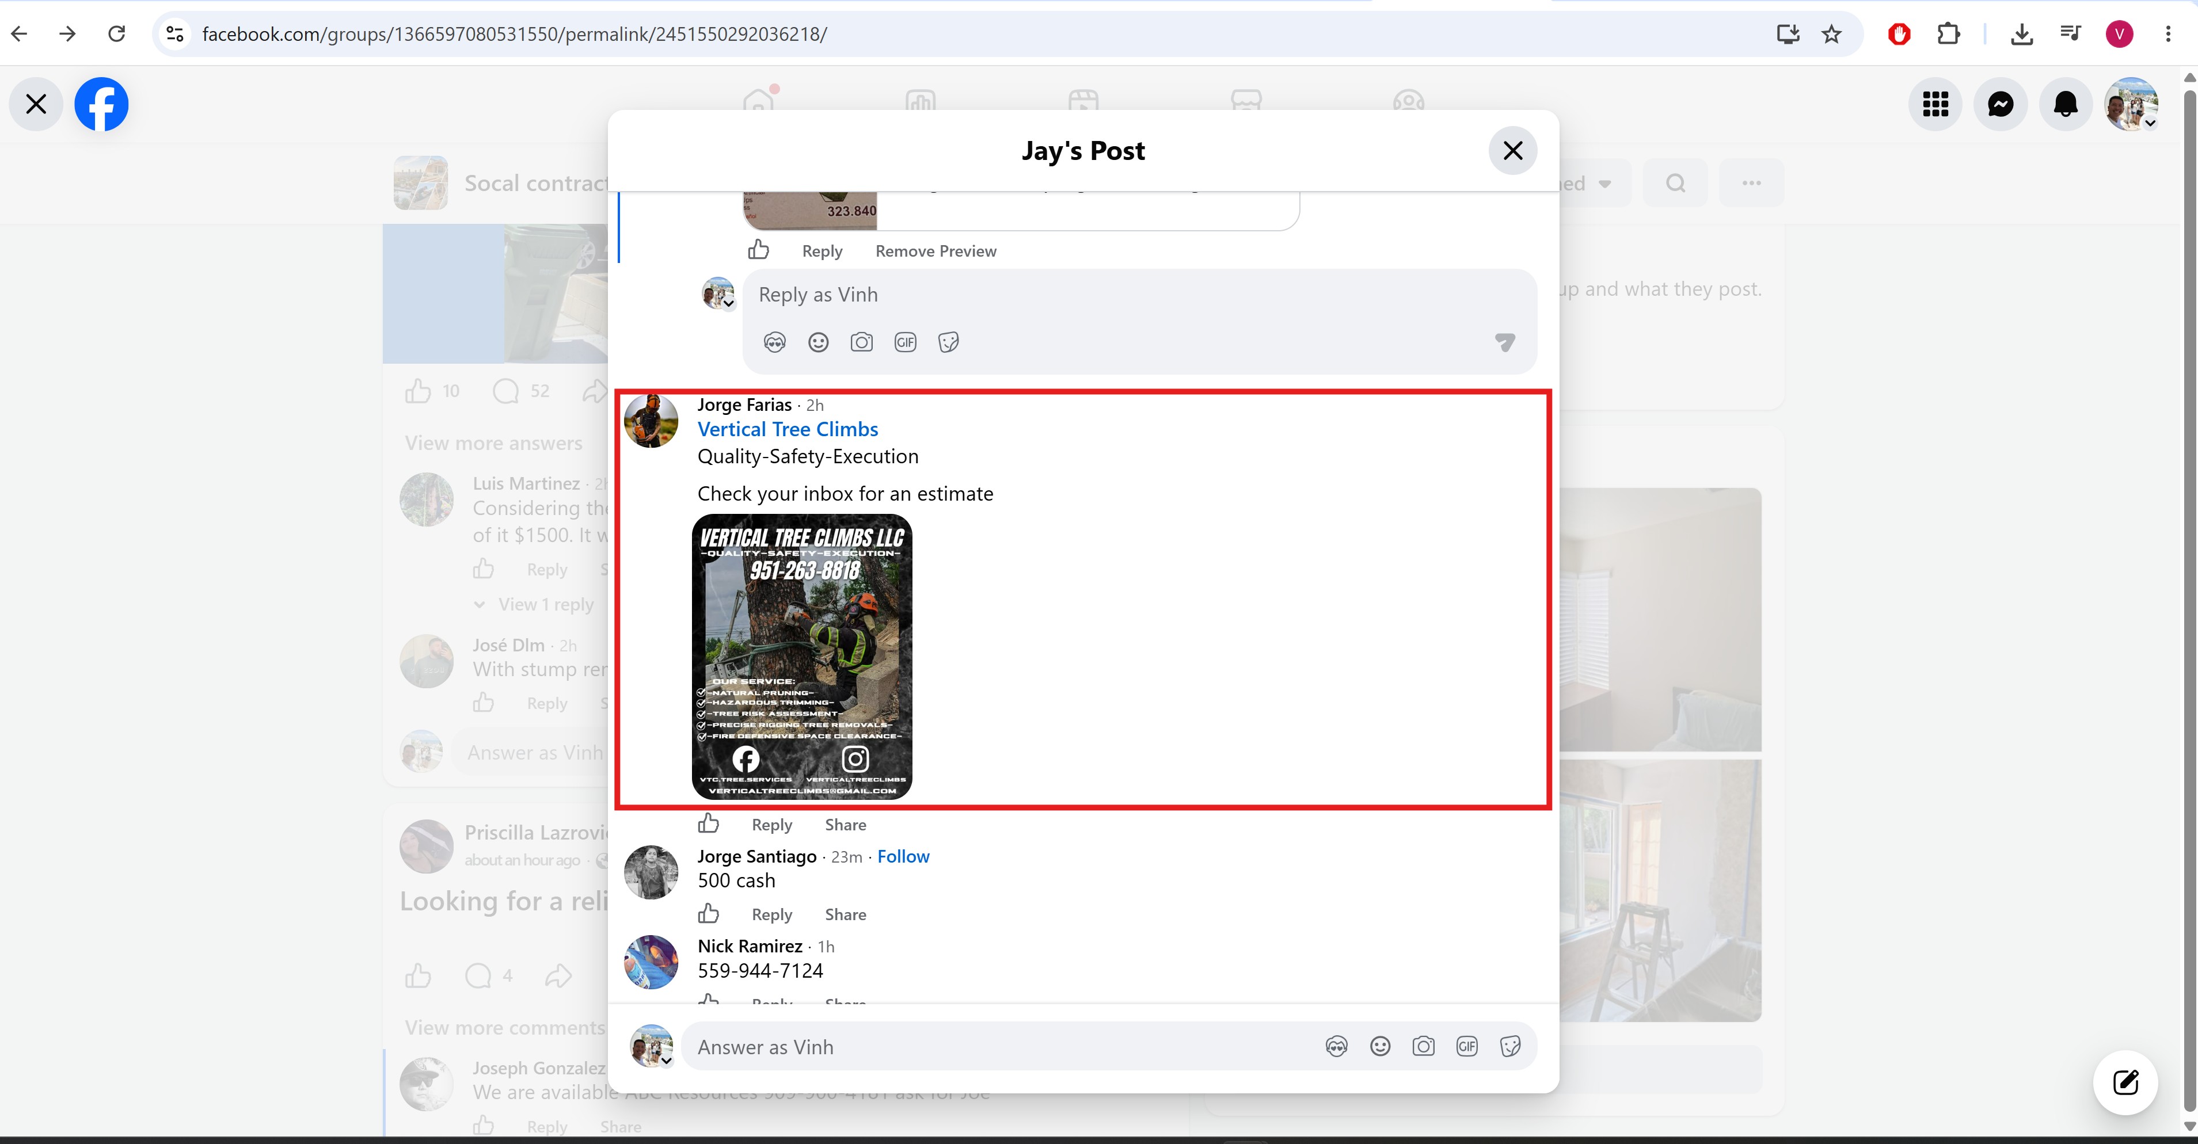
Task: View site information icon in address bar
Action: [x=175, y=34]
